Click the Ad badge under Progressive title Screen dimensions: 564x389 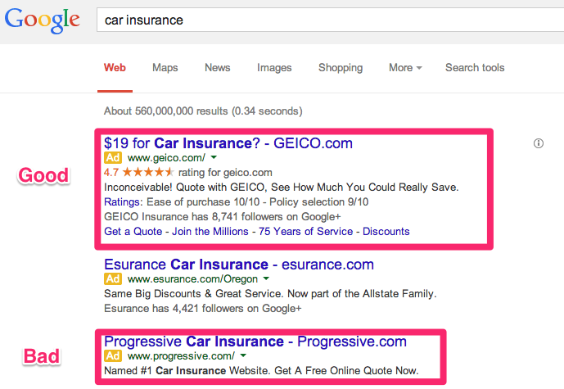click(x=113, y=356)
